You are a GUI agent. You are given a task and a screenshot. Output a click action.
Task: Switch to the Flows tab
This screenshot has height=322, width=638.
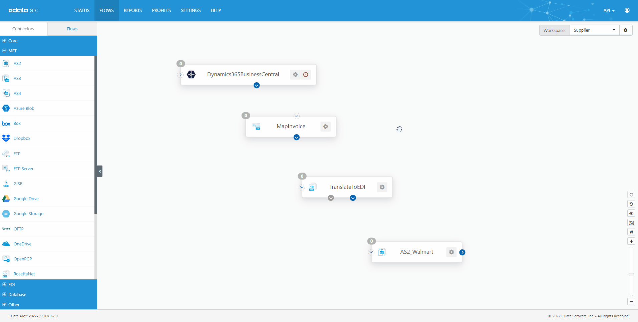72,29
